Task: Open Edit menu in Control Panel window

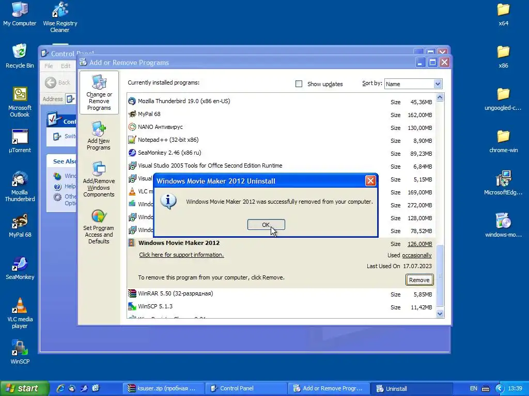Action: 66,65
